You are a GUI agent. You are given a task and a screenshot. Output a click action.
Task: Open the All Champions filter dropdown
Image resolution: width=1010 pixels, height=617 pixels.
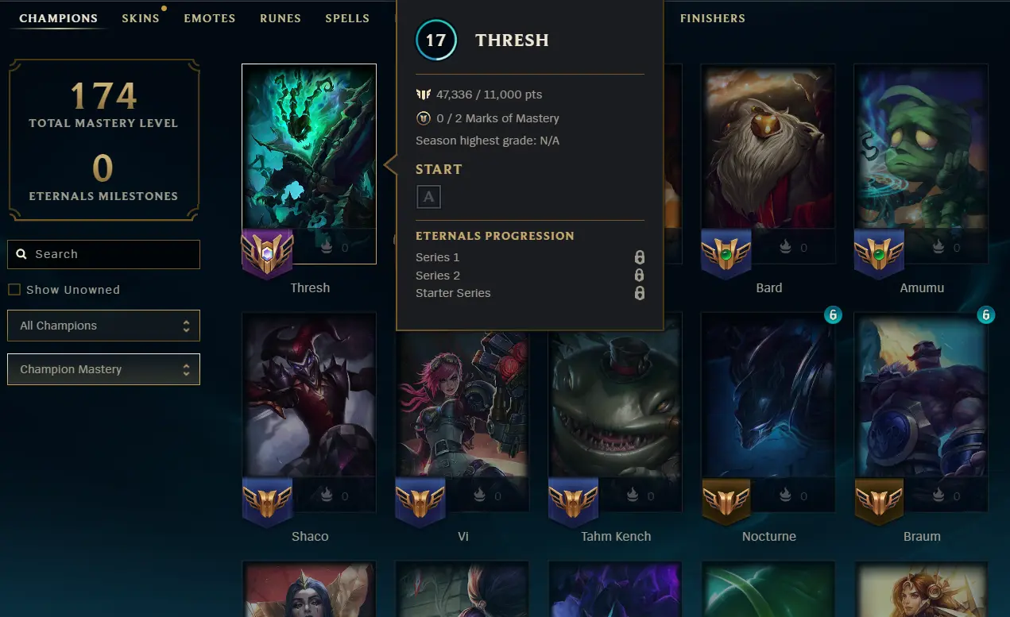(x=103, y=326)
